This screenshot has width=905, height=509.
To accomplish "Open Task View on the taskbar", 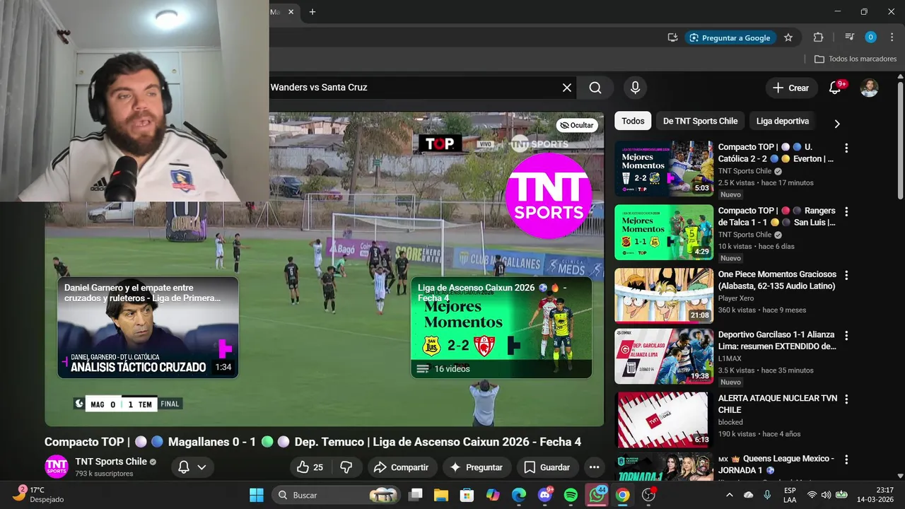I will 416,495.
